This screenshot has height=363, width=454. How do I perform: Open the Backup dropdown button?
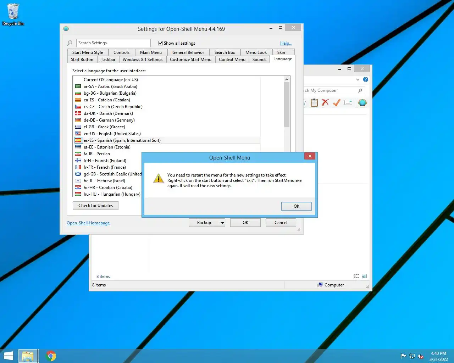coord(207,223)
